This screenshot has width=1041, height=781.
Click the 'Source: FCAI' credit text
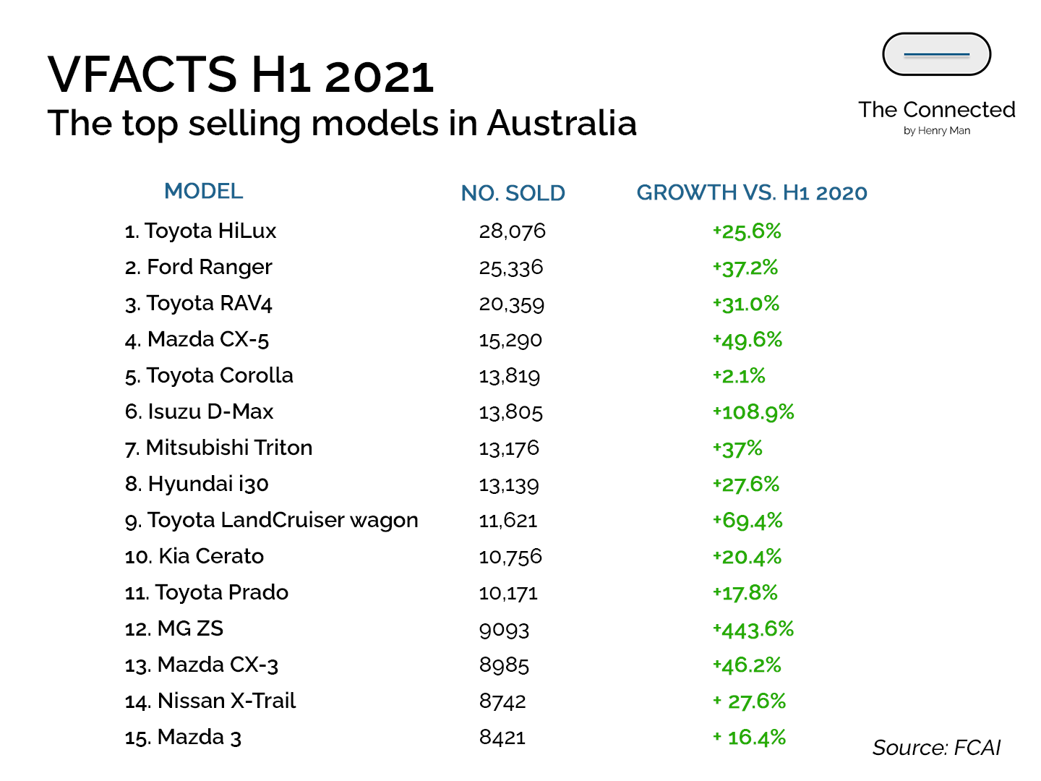(x=936, y=748)
